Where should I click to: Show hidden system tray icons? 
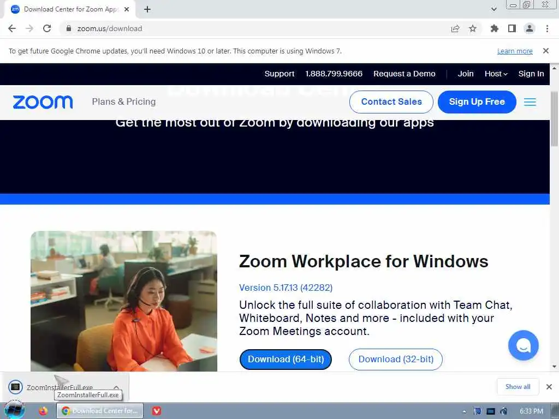point(464,411)
